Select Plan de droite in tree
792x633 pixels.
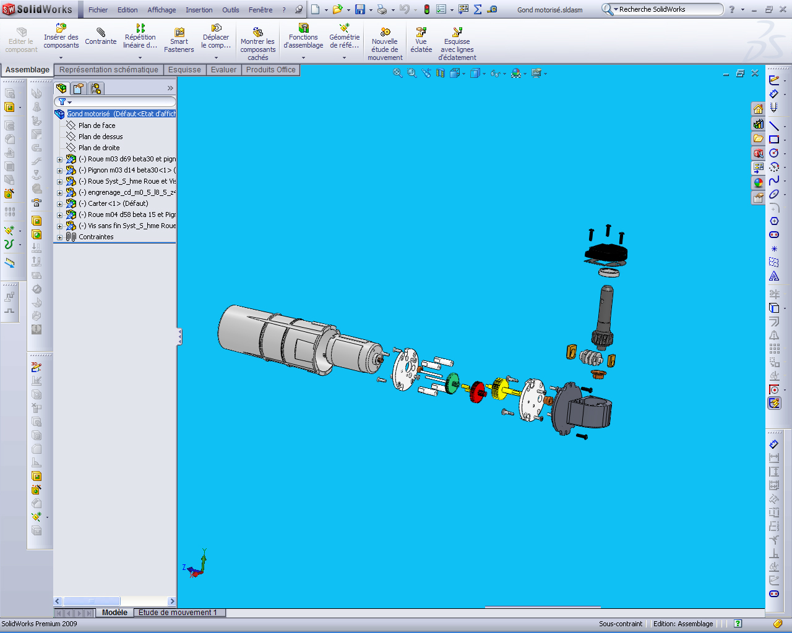pyautogui.click(x=99, y=148)
